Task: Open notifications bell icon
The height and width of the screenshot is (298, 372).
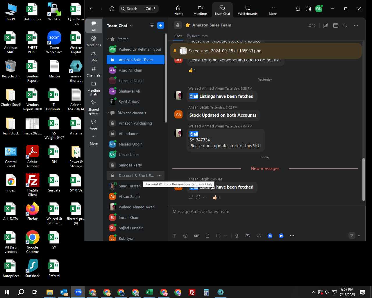Action: [x=298, y=9]
